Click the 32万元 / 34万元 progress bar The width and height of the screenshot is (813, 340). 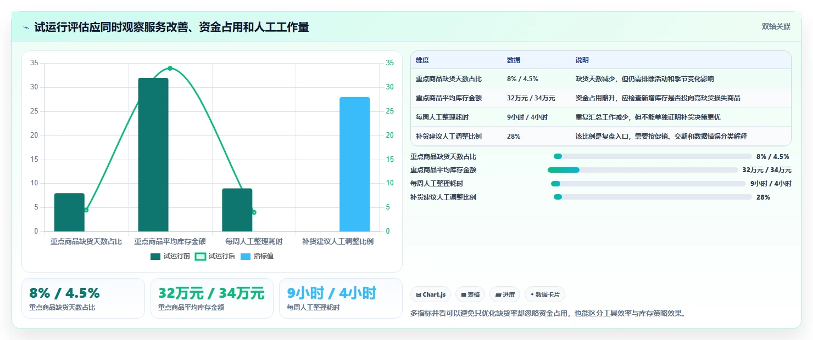tap(643, 170)
